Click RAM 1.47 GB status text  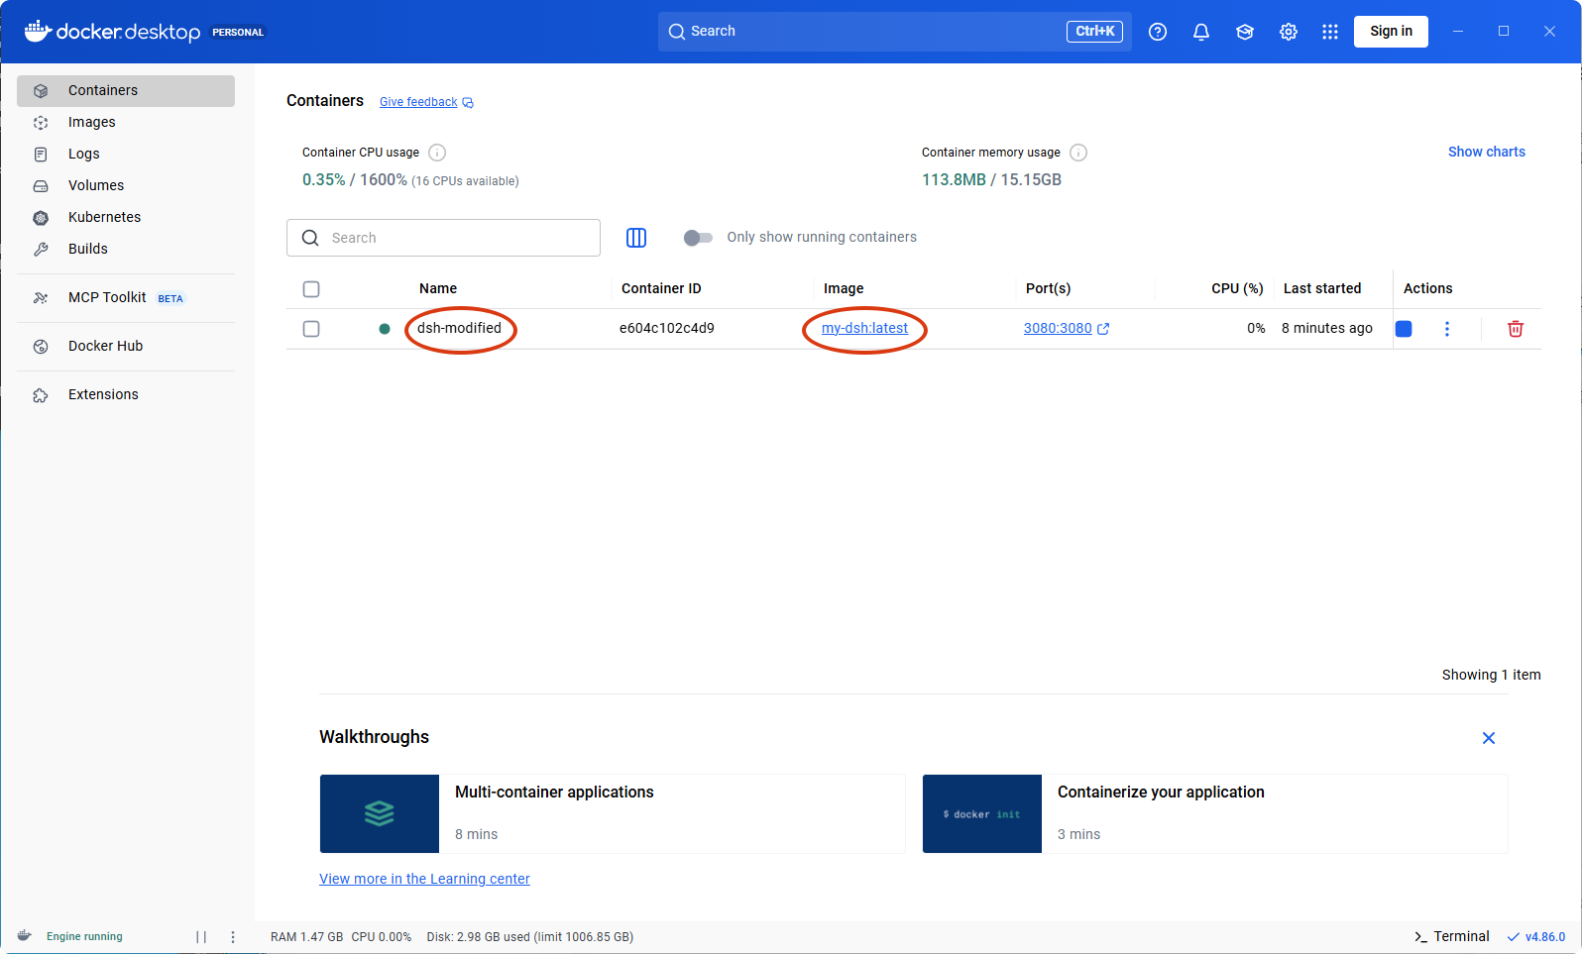307,936
